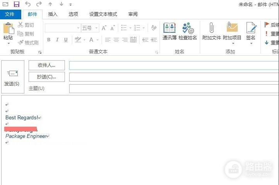Open the 设置文本格式 tab
Viewport: 279px width, 185px height.
coord(103,14)
